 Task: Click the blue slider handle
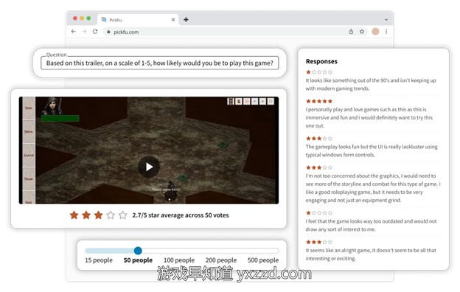coord(138,250)
